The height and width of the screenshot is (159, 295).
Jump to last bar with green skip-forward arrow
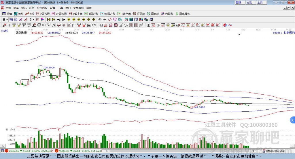54,20
